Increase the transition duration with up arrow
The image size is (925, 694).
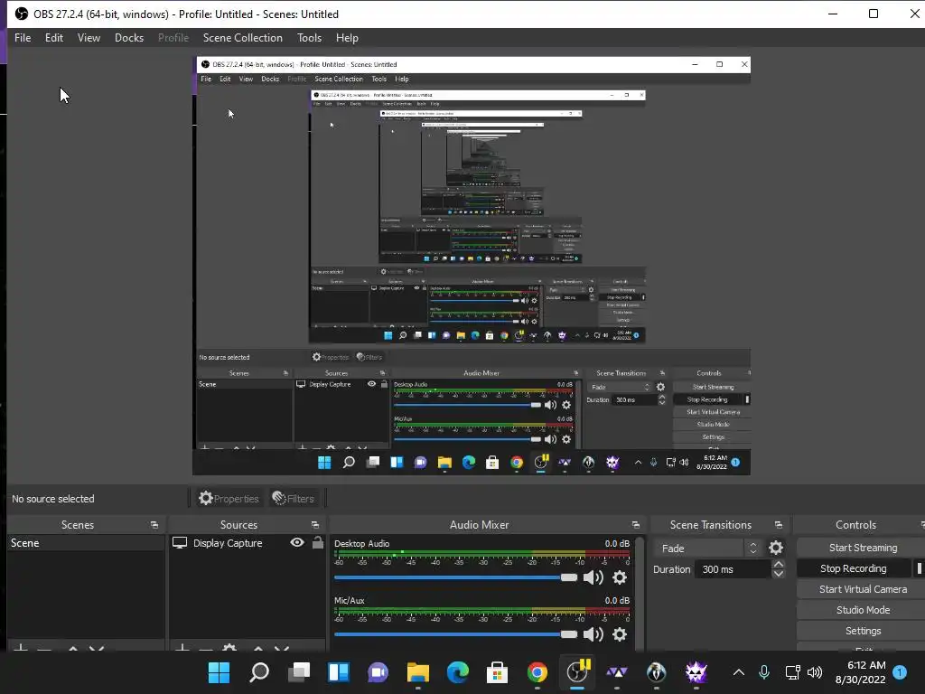coord(778,565)
